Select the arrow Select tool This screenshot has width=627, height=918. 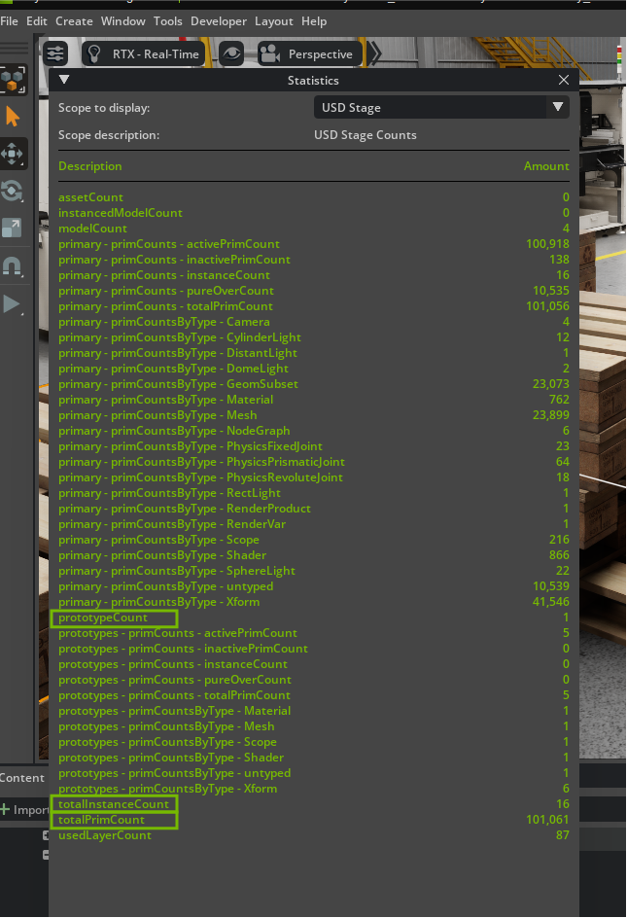click(13, 117)
